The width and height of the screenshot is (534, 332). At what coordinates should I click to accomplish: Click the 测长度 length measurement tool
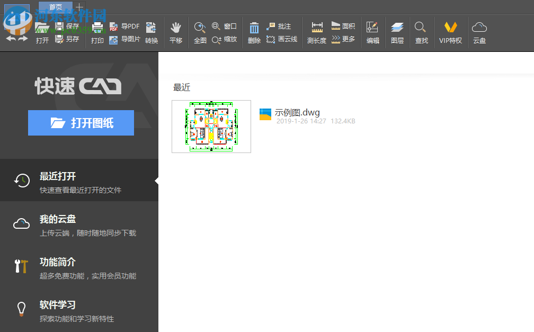point(316,32)
